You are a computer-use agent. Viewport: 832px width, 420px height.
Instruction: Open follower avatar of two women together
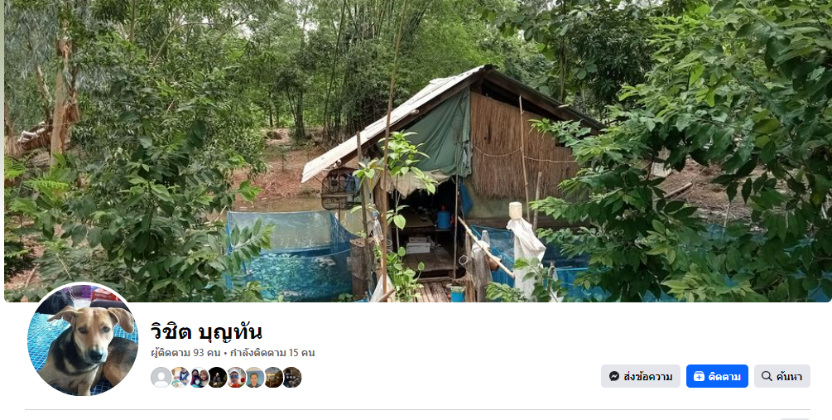point(199,378)
